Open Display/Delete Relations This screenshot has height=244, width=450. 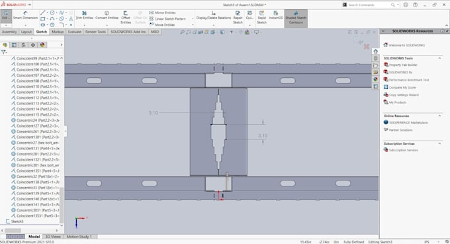pyautogui.click(x=213, y=15)
